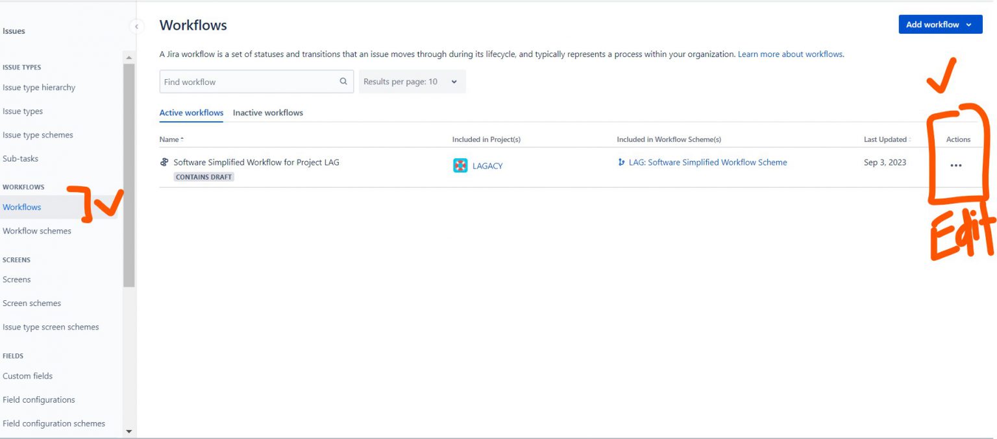Click the LAGACY project avatar icon
Screen dimensions: 997x439
460,165
